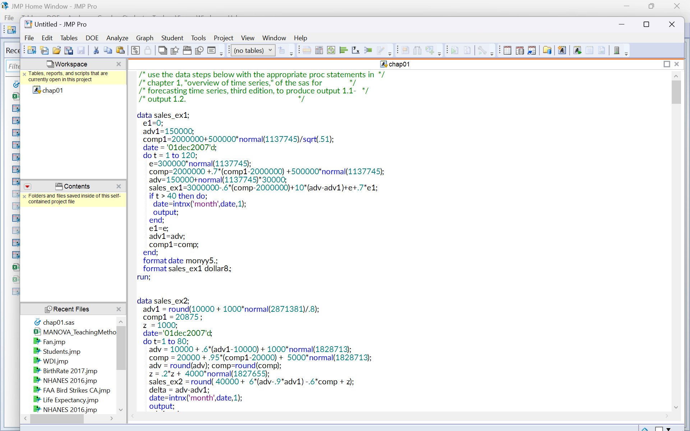Click the New Data Table icon
Viewport: 690px width, 431px height.
pyautogui.click(x=32, y=50)
